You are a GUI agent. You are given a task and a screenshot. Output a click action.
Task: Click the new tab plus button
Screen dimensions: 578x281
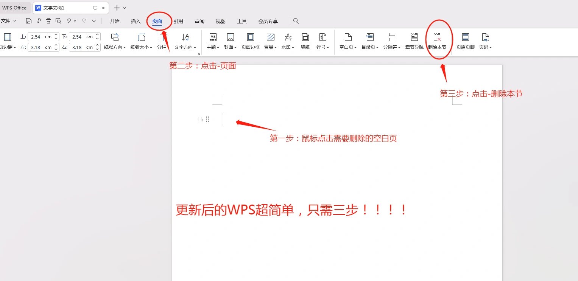[117, 8]
